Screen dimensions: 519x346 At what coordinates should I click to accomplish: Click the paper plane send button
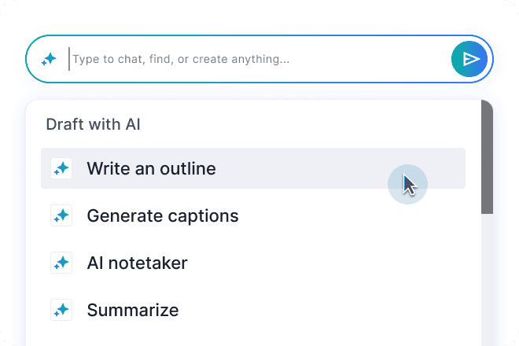pyautogui.click(x=469, y=59)
